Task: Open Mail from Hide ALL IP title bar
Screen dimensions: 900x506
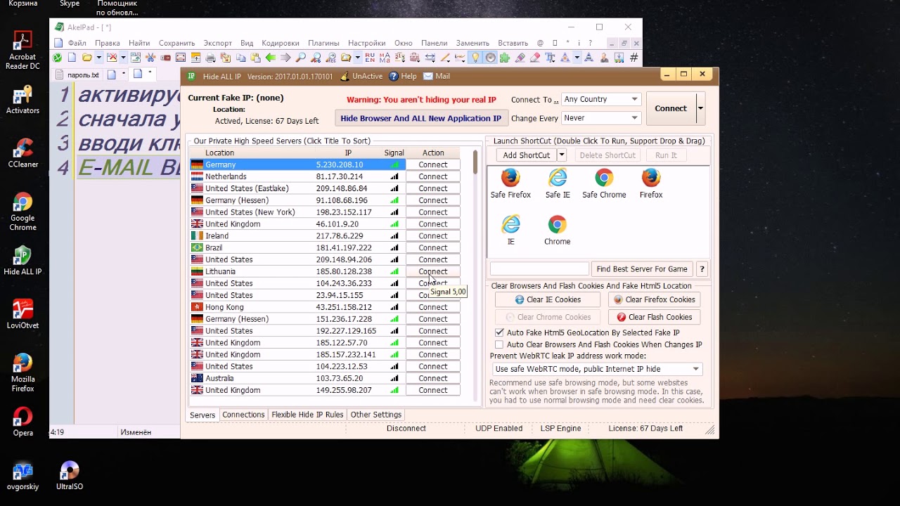Action: click(436, 76)
